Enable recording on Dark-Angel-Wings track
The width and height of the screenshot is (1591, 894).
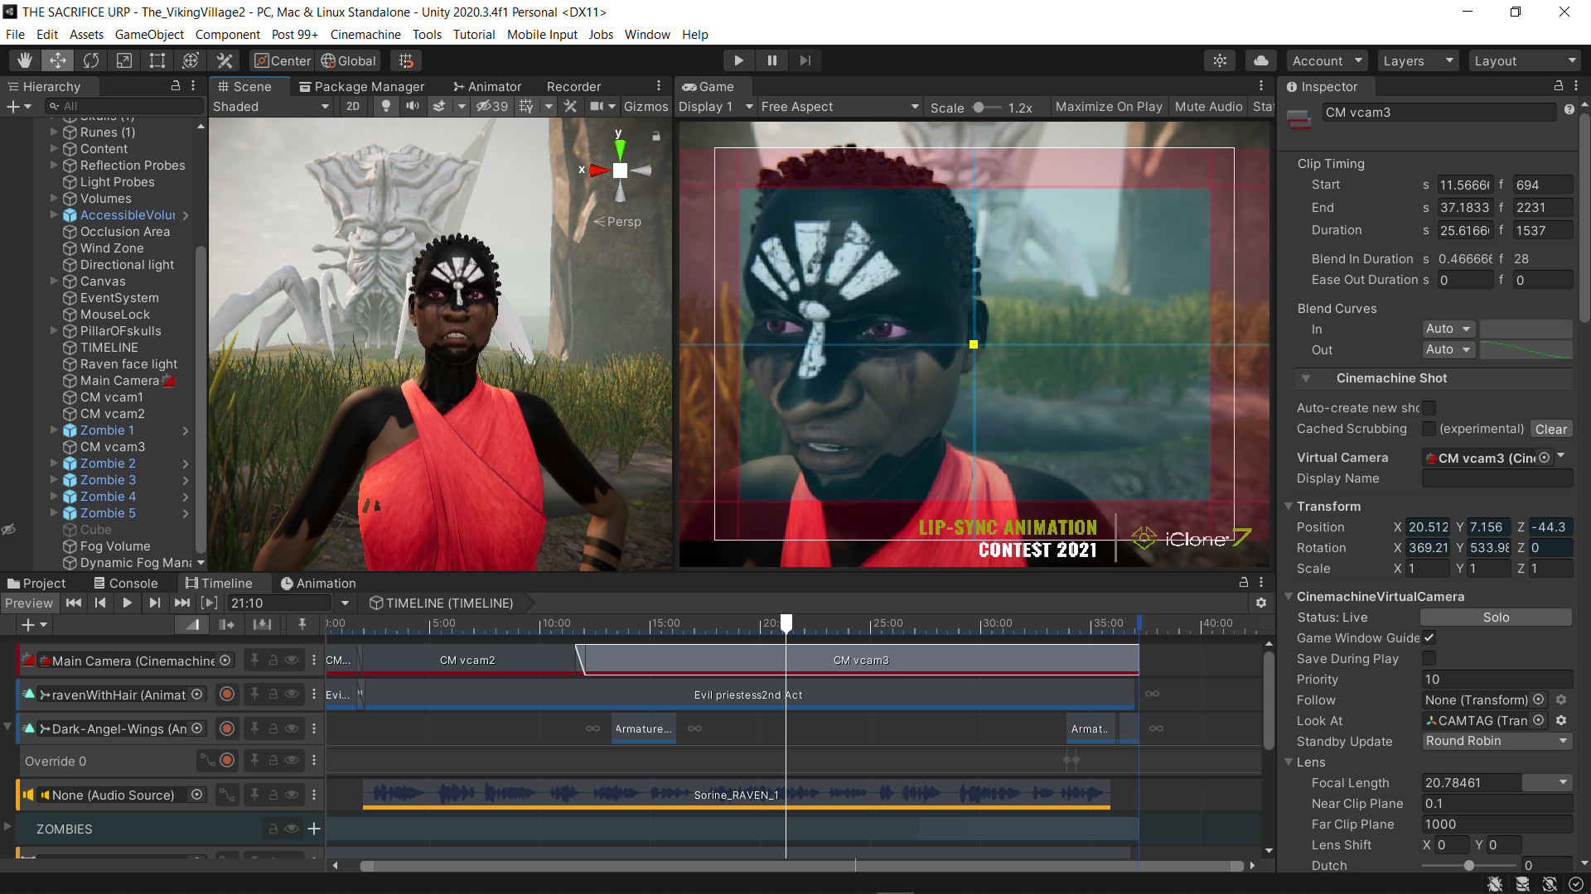coord(227,728)
